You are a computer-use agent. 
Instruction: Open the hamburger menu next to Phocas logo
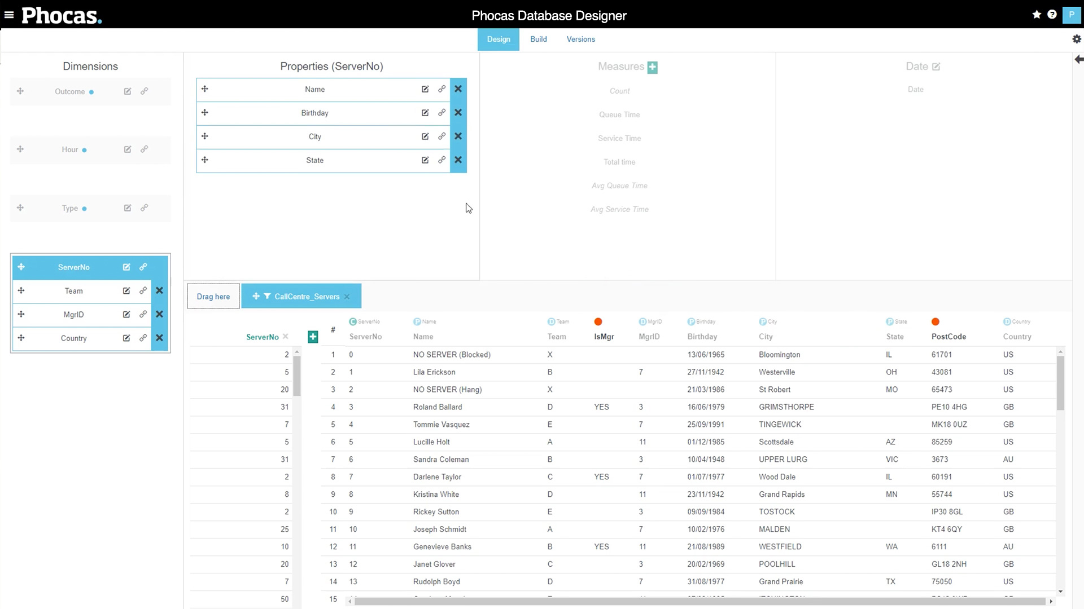point(9,15)
